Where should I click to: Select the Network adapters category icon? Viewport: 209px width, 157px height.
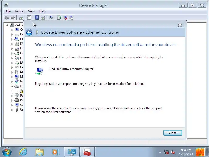point(17,81)
